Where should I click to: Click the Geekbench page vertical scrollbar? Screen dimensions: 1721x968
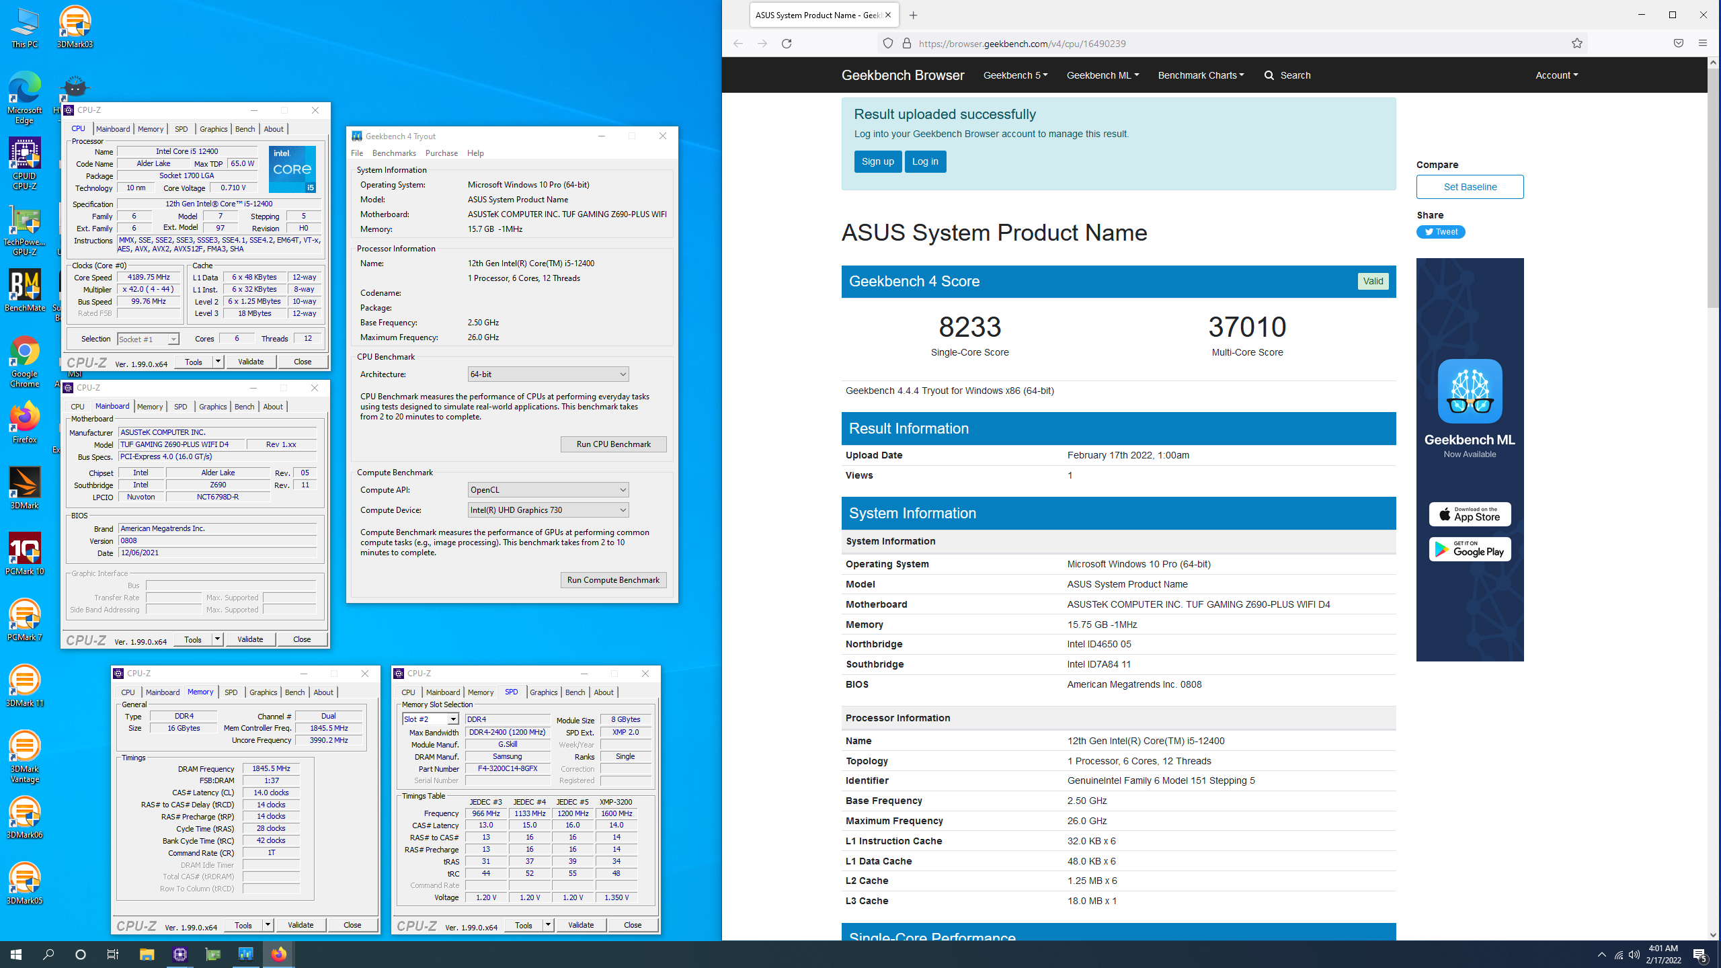click(1713, 188)
